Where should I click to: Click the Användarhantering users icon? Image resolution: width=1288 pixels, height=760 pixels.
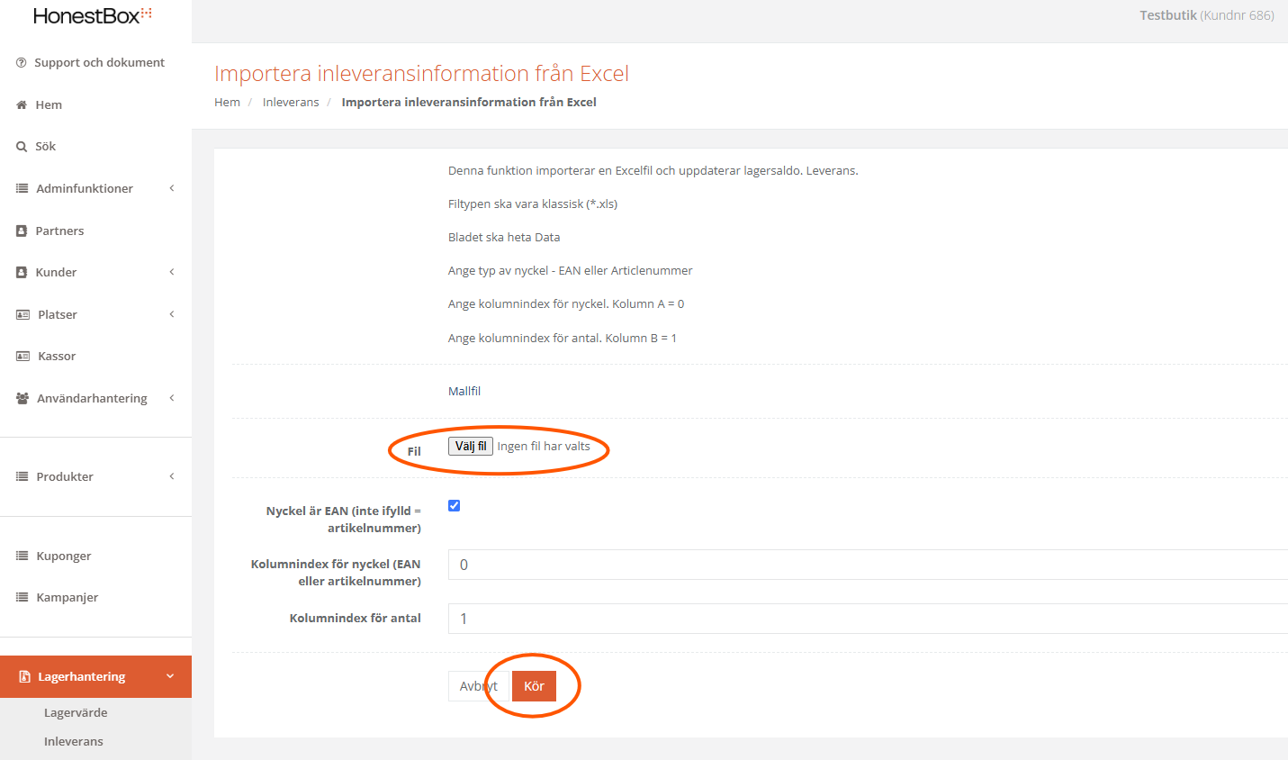click(23, 399)
